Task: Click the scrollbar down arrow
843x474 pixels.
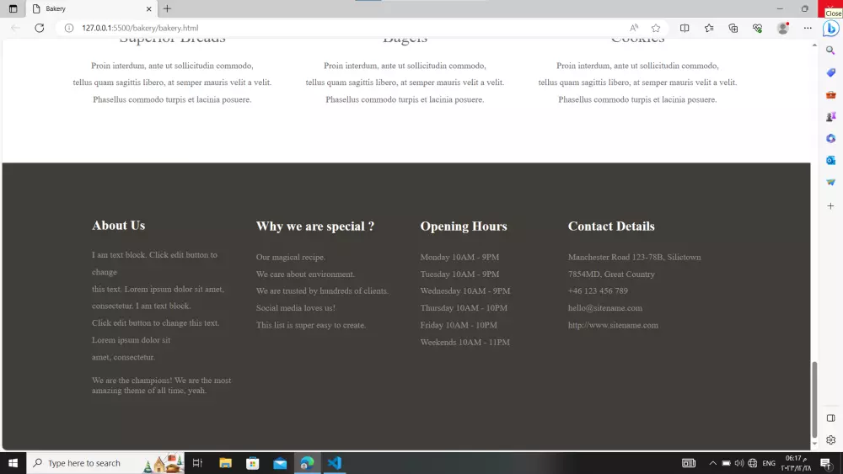Action: [x=814, y=444]
